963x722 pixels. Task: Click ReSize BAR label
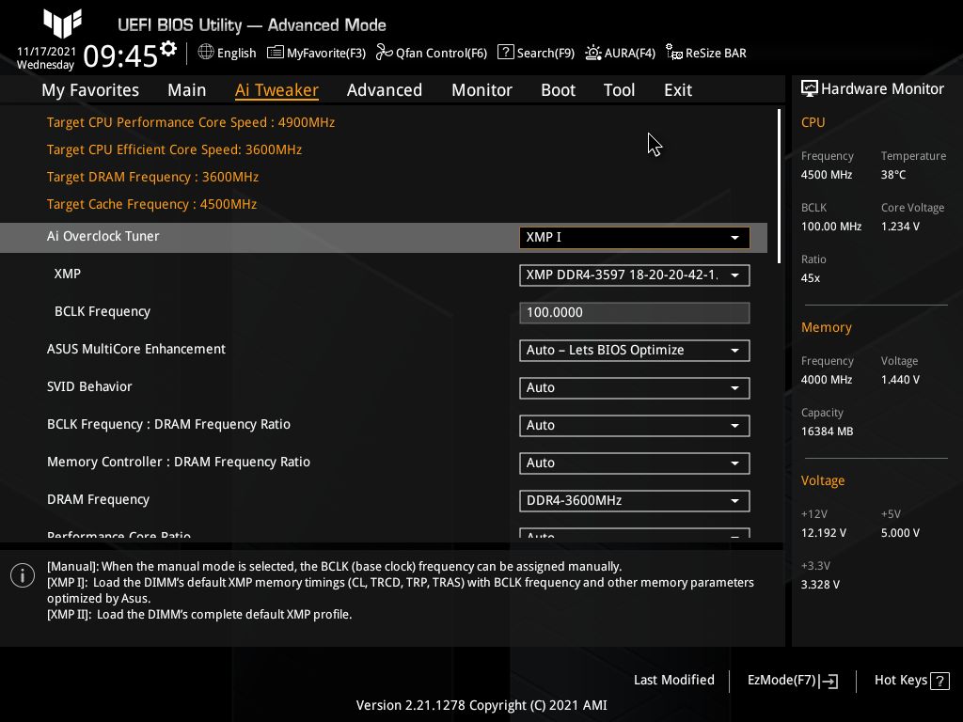click(x=716, y=53)
